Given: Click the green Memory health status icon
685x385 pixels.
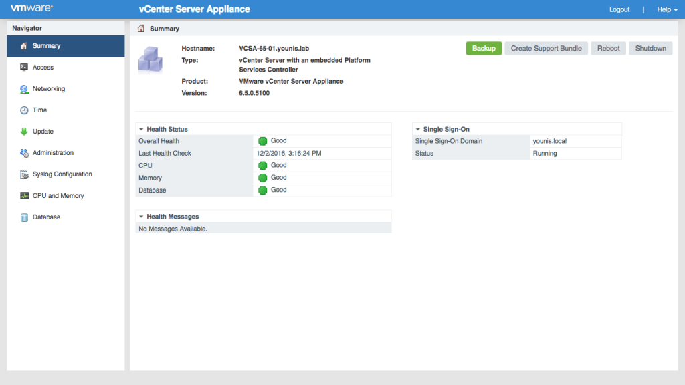Looking at the screenshot, I should coord(262,178).
